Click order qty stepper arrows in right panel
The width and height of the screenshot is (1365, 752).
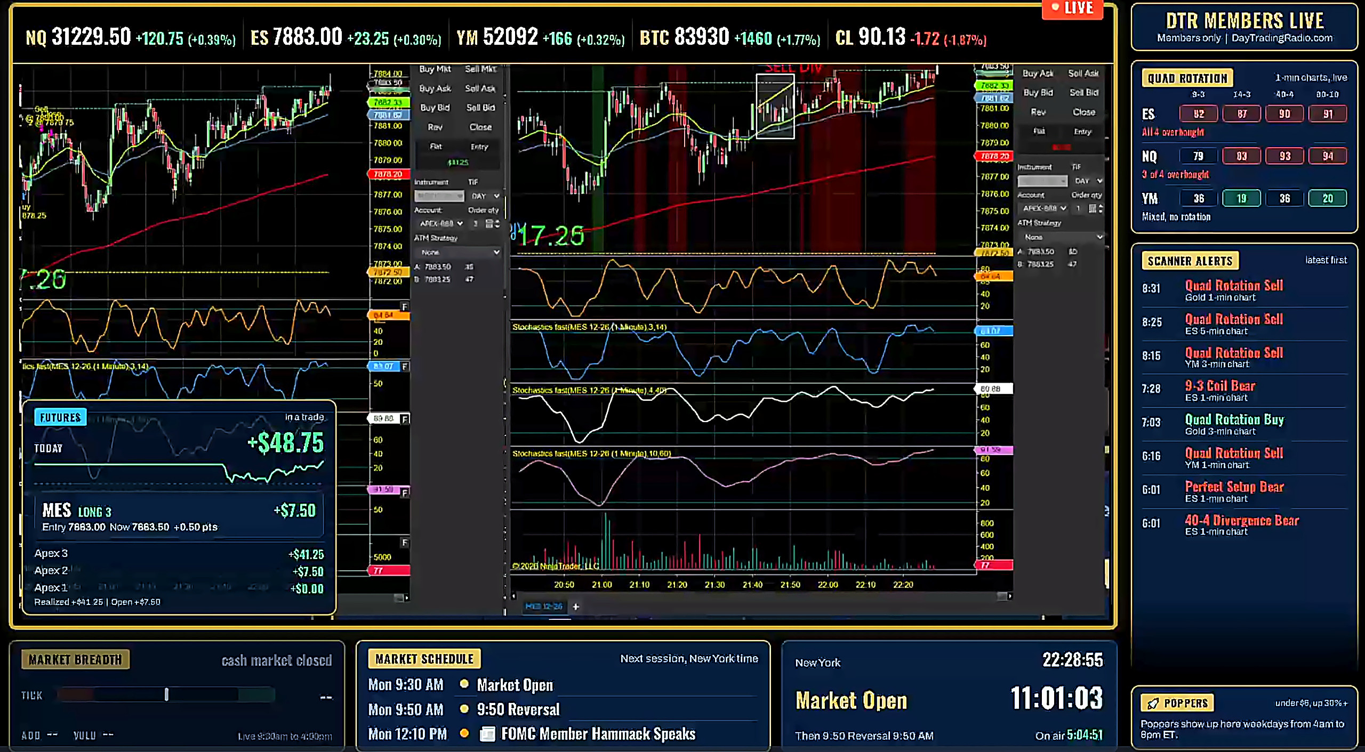click(x=1101, y=208)
